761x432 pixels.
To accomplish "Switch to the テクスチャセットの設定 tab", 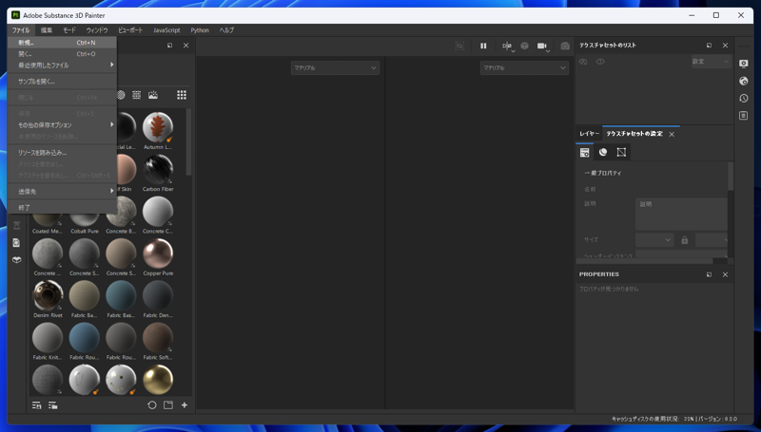I will click(634, 134).
